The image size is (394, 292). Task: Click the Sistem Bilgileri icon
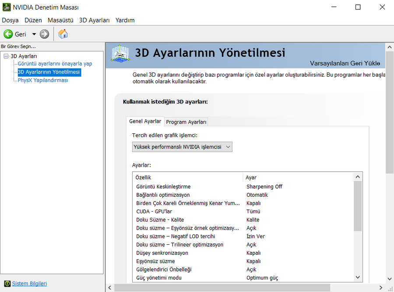click(7, 283)
